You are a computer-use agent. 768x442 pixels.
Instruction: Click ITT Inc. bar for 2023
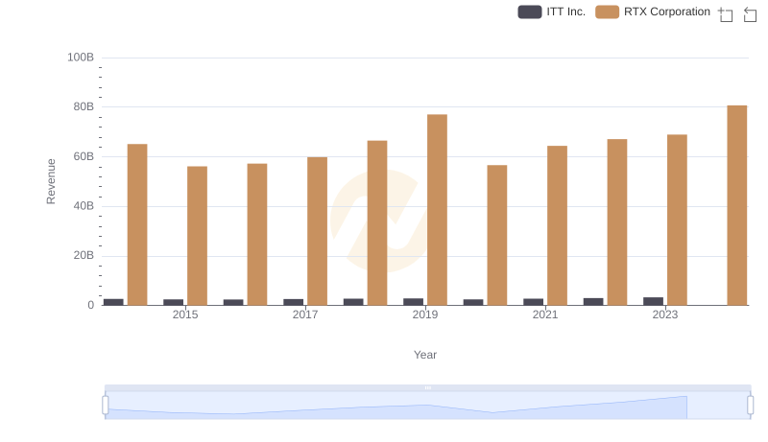click(654, 301)
